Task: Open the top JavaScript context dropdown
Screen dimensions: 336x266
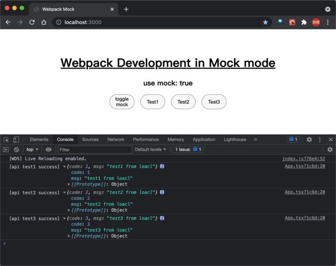Action: pos(32,149)
